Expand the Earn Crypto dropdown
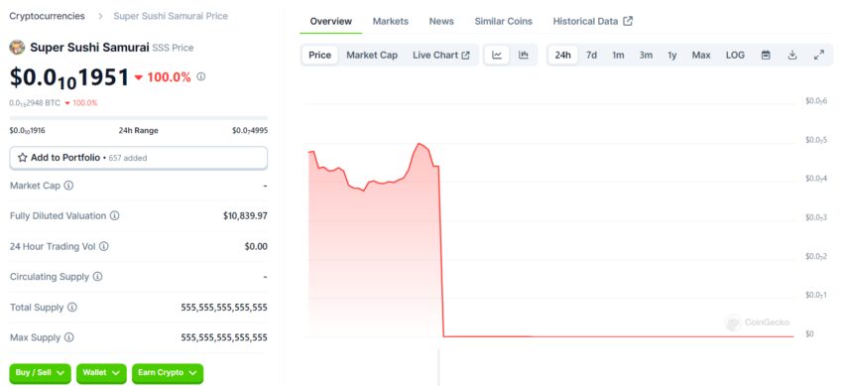 tap(168, 373)
